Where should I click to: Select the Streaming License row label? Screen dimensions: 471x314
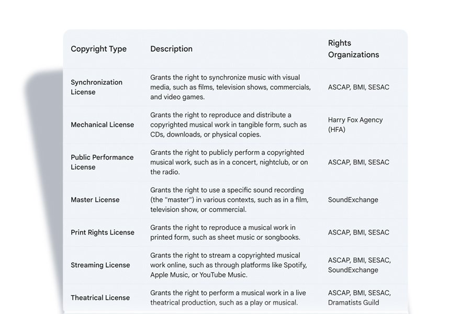[100, 265]
